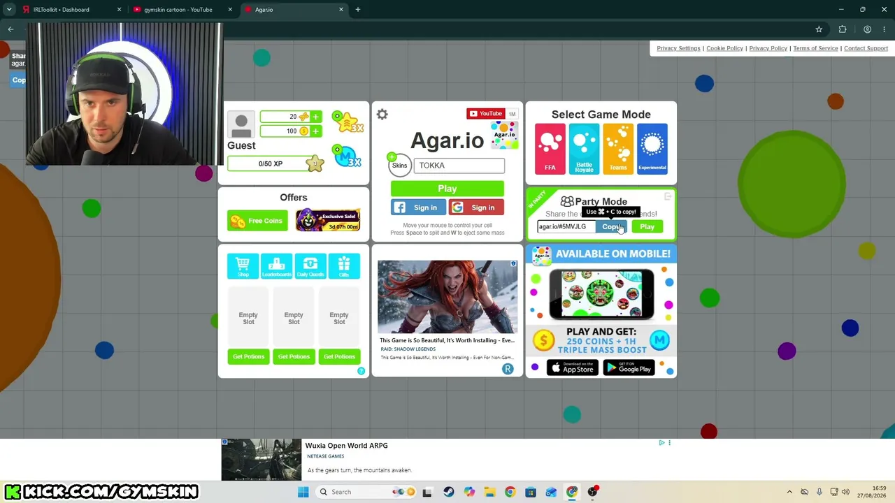Select the Experimental game mode

tap(652, 148)
